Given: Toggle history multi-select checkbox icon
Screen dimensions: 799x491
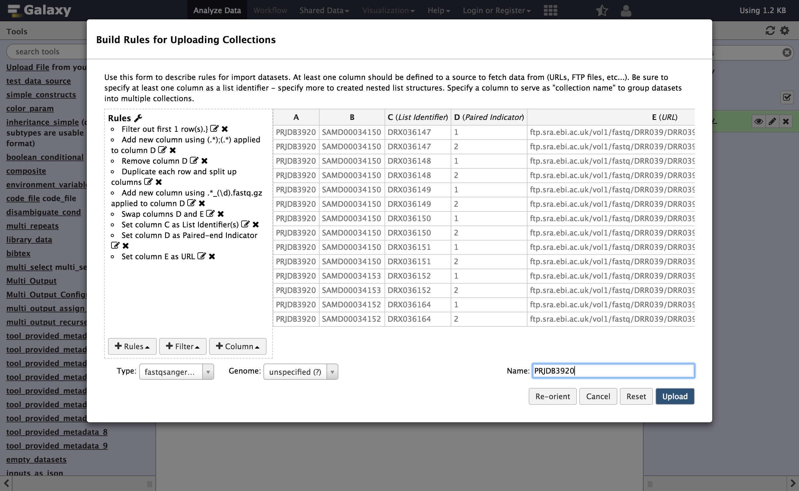Looking at the screenshot, I should (787, 97).
